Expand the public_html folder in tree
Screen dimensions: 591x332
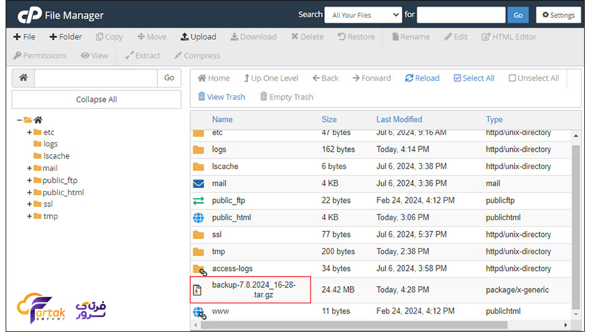[x=29, y=193]
